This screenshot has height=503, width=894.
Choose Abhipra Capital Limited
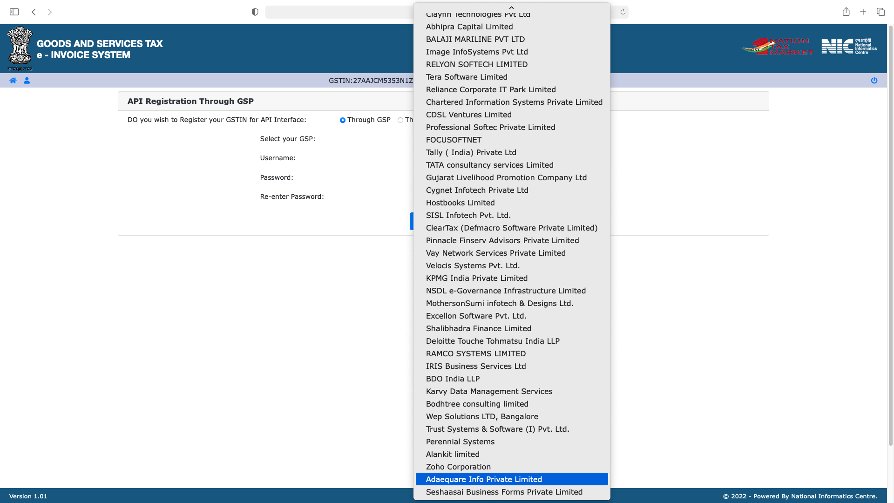pos(512,27)
